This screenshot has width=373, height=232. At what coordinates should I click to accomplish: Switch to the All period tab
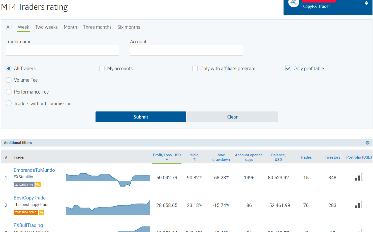pos(9,27)
